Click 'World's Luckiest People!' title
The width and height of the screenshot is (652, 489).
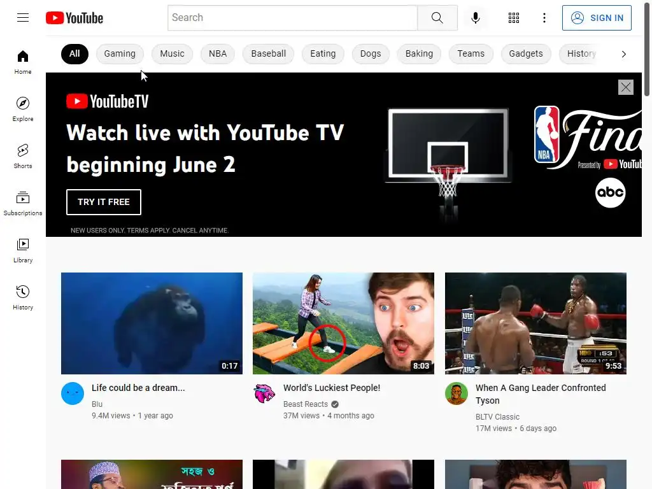pyautogui.click(x=332, y=388)
